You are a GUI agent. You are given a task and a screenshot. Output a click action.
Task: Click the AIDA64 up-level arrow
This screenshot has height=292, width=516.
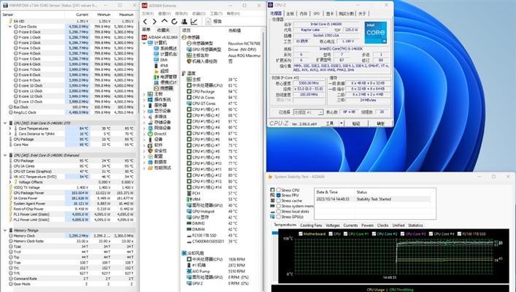[164, 21]
